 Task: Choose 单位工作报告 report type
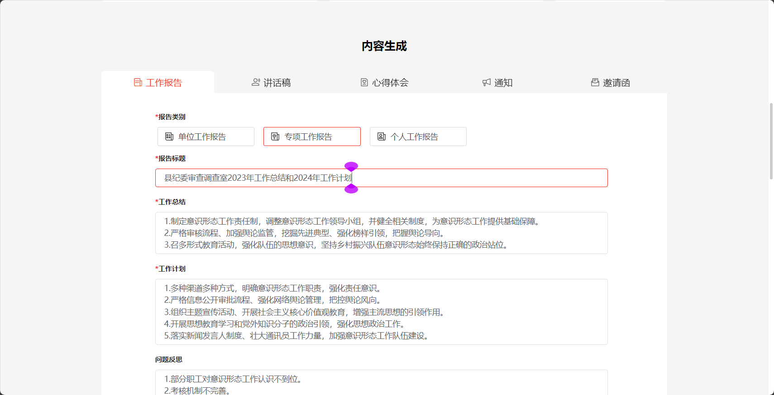206,136
